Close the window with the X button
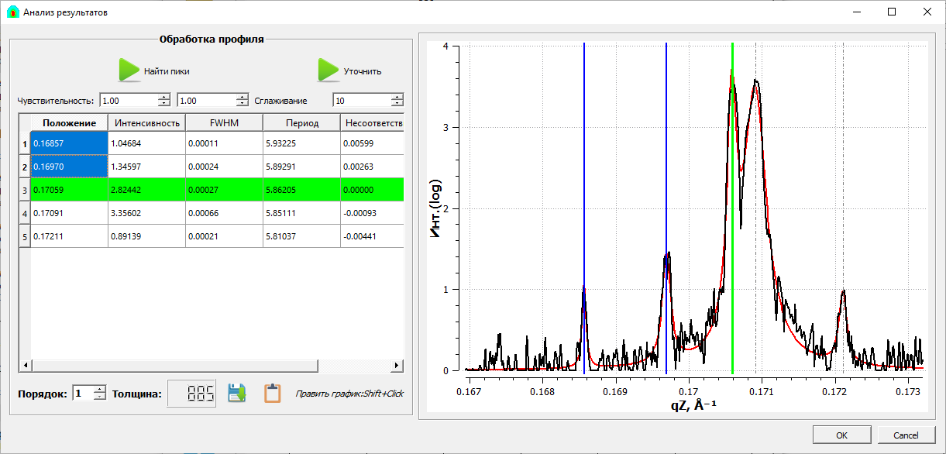946x454 pixels. (927, 12)
